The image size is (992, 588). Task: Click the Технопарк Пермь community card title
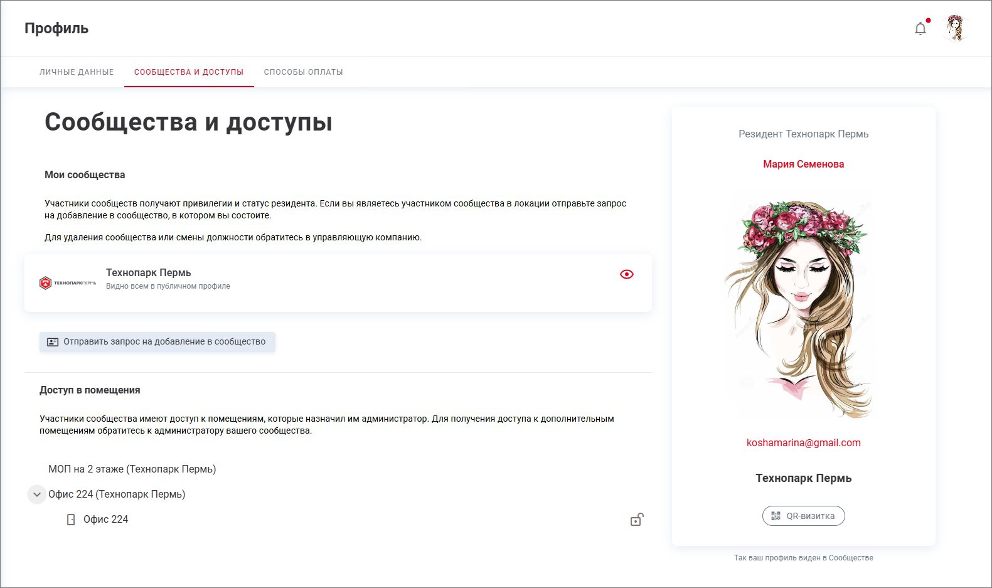149,272
